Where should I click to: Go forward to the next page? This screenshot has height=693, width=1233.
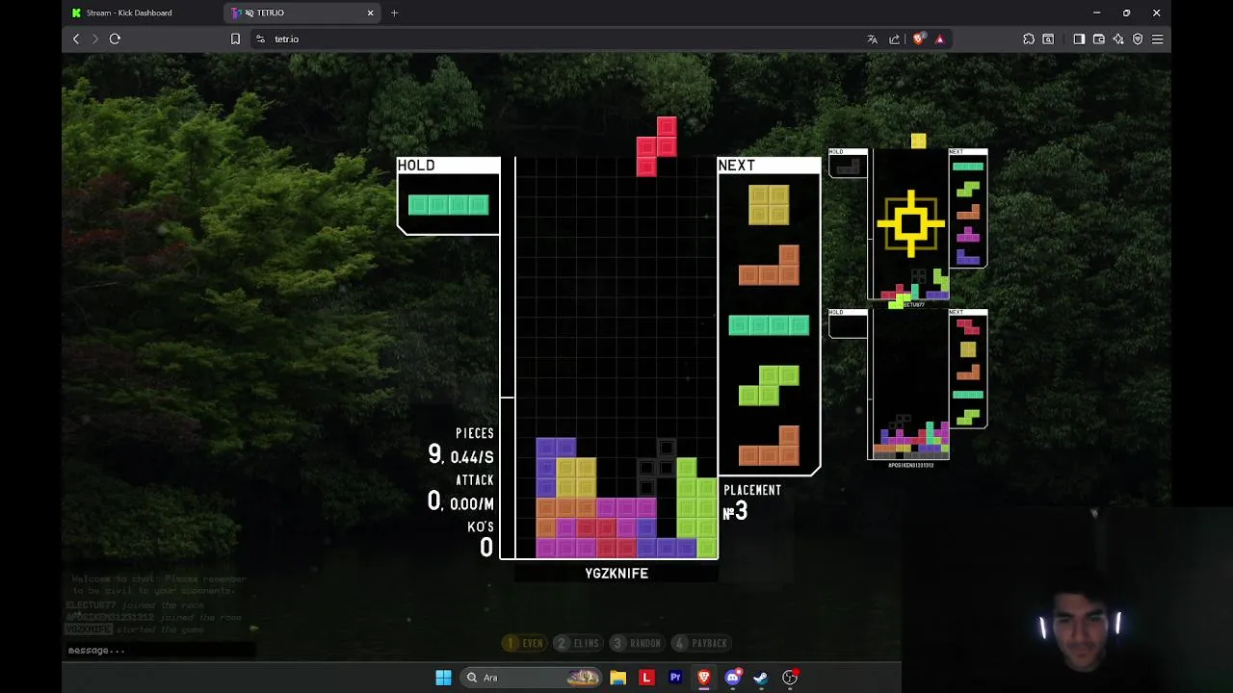pyautogui.click(x=94, y=38)
